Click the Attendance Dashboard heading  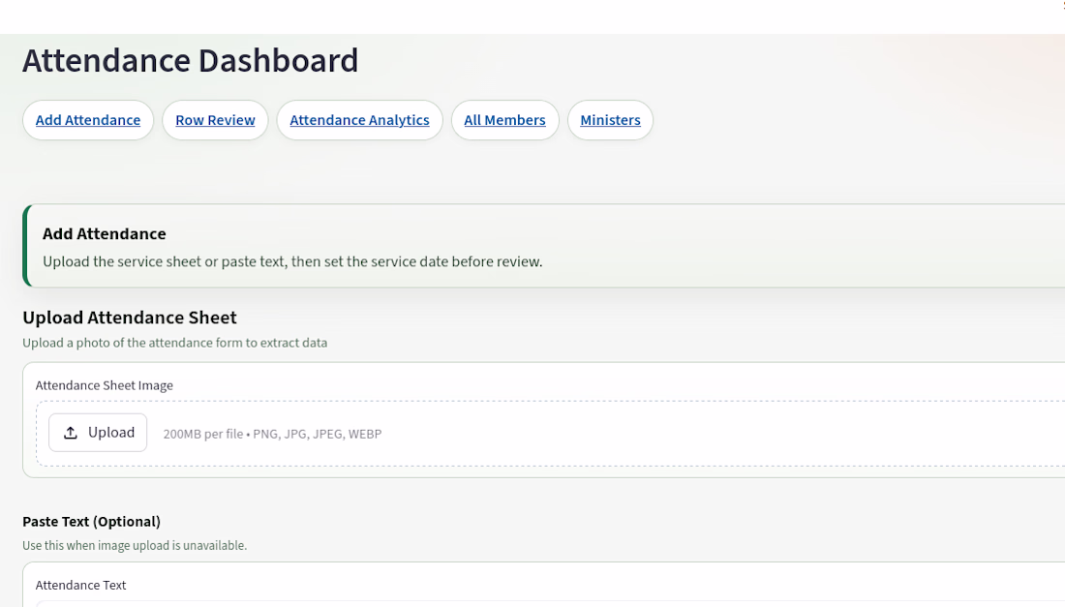click(x=190, y=60)
